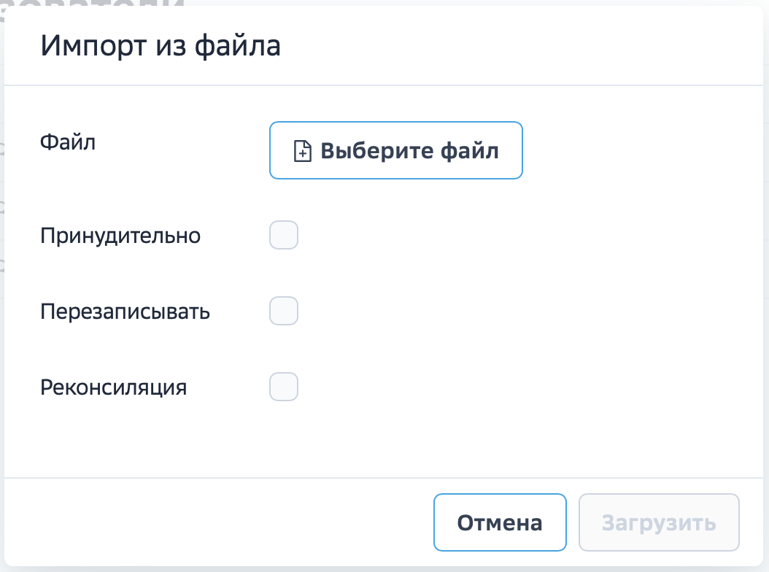This screenshot has height=572, width=769.
Task: Click the "Реконсиляция" option label
Action: coord(114,387)
